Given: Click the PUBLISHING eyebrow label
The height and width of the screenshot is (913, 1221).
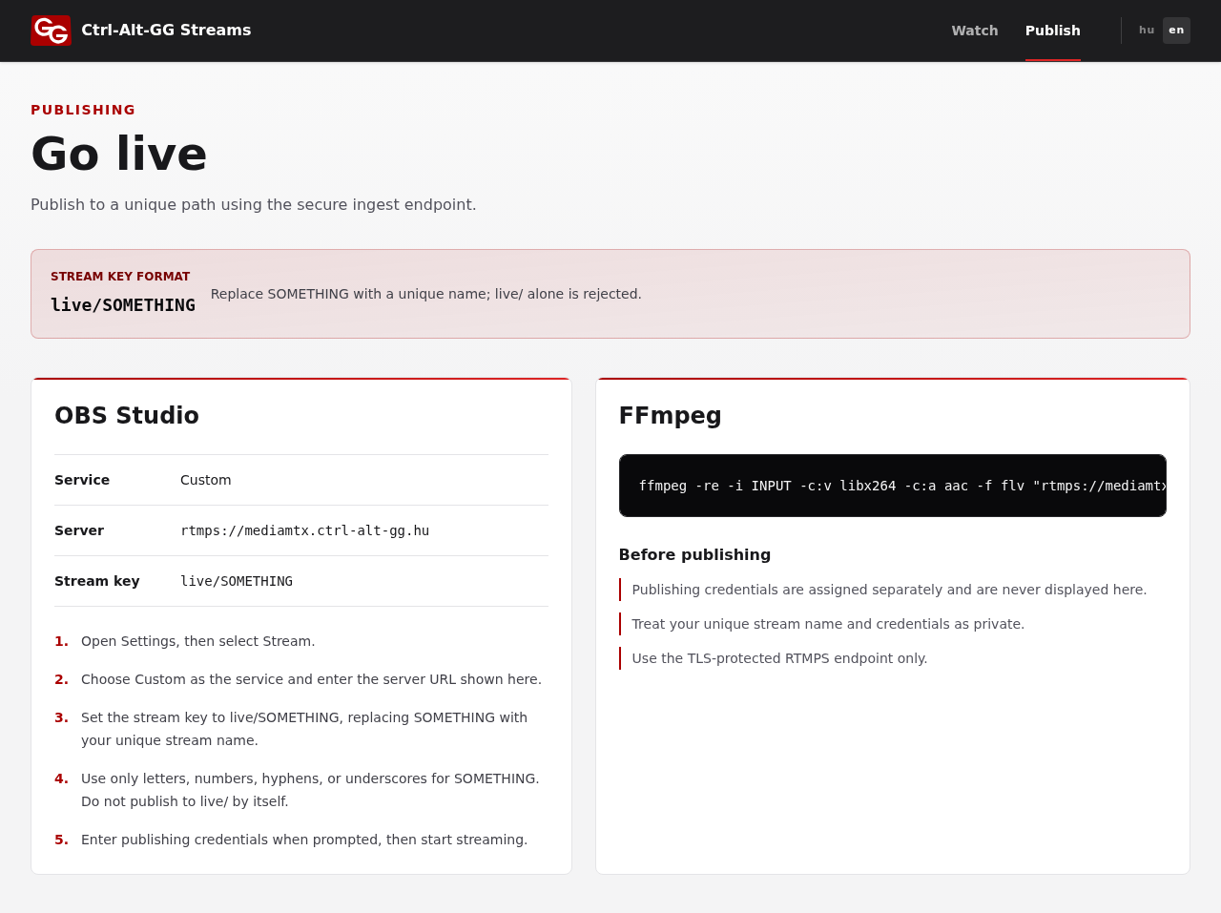Looking at the screenshot, I should coord(83,110).
